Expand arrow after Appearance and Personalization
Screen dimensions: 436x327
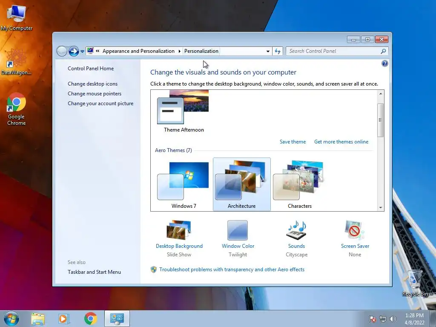(x=179, y=51)
